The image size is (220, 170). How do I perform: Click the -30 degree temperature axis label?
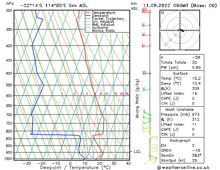click(x=27, y=163)
